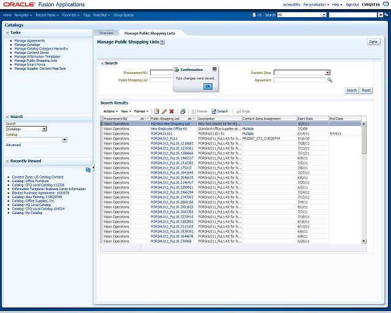Screen dimensions: 391x313
Task: Open the HQ New Hire Shopping List link
Action: tap(170, 124)
